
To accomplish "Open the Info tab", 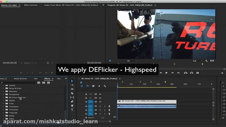I will [x=36, y=79].
